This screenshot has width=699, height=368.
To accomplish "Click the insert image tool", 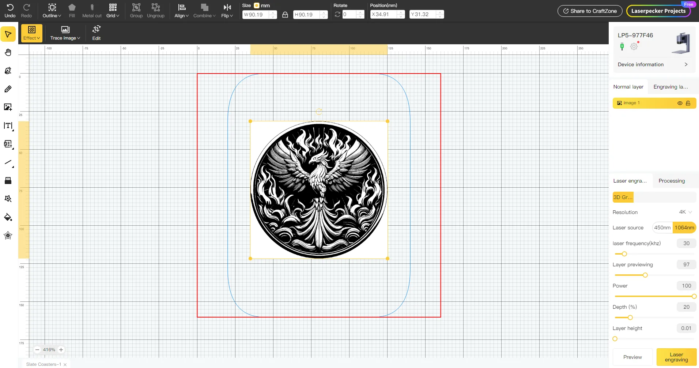I will (8, 107).
